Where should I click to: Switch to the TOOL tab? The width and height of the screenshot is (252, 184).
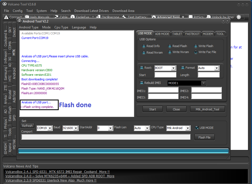[x=220, y=34]
